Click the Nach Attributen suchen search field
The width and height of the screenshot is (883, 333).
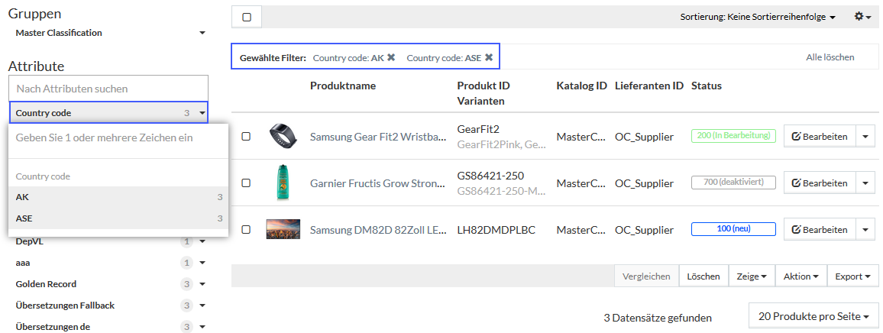[108, 89]
